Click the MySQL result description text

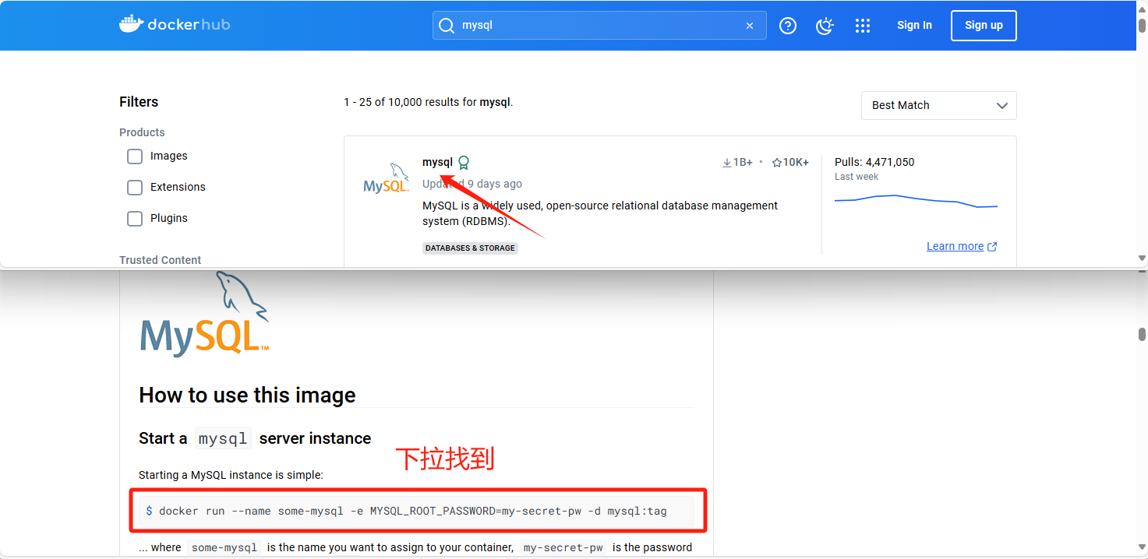(x=600, y=213)
